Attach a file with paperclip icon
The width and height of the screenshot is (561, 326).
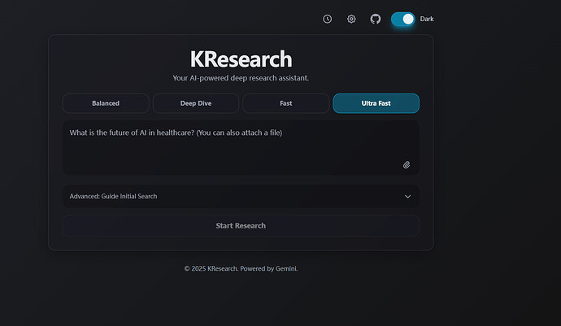pos(407,164)
